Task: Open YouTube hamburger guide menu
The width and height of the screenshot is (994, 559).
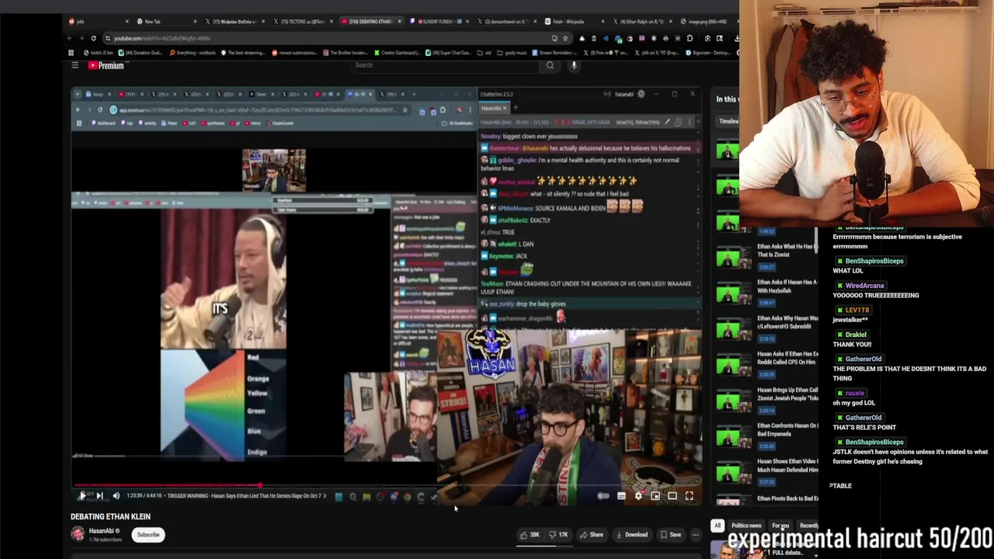Action: (x=75, y=65)
